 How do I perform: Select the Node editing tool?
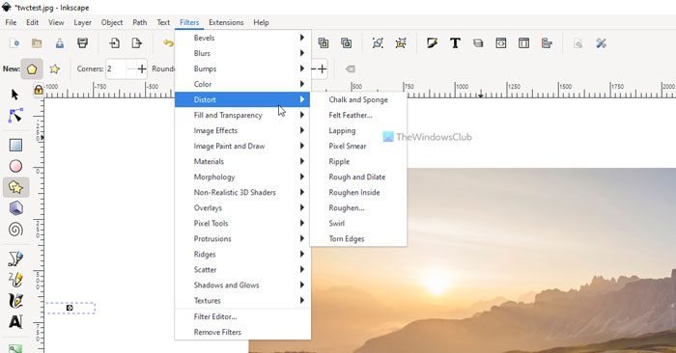(x=15, y=116)
